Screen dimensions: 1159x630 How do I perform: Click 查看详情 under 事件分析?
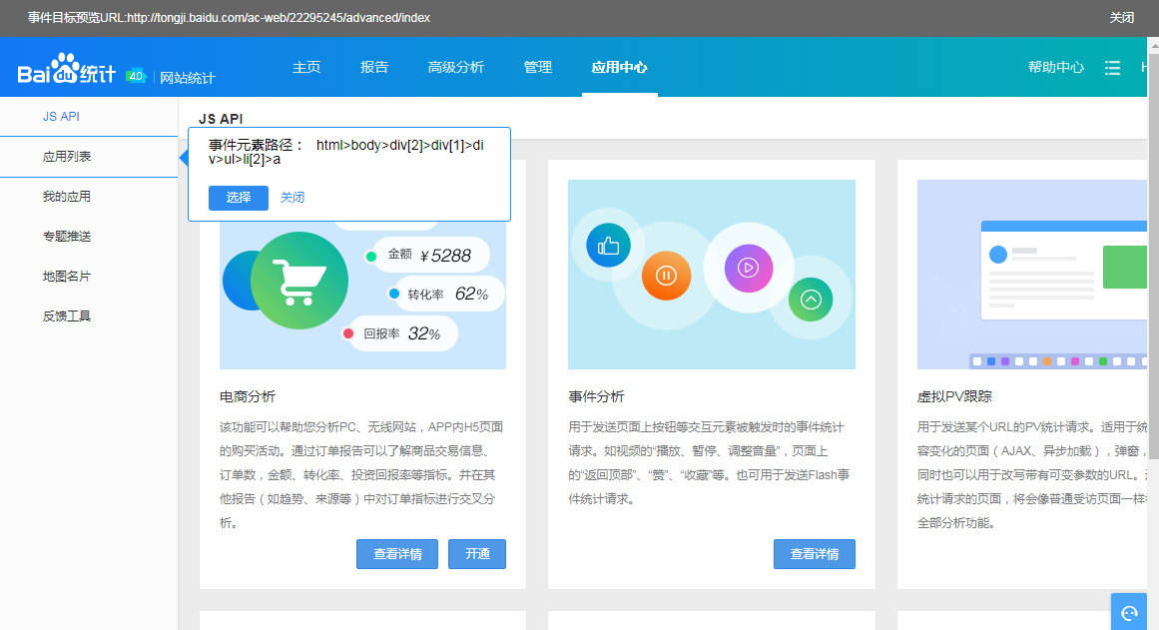point(814,554)
